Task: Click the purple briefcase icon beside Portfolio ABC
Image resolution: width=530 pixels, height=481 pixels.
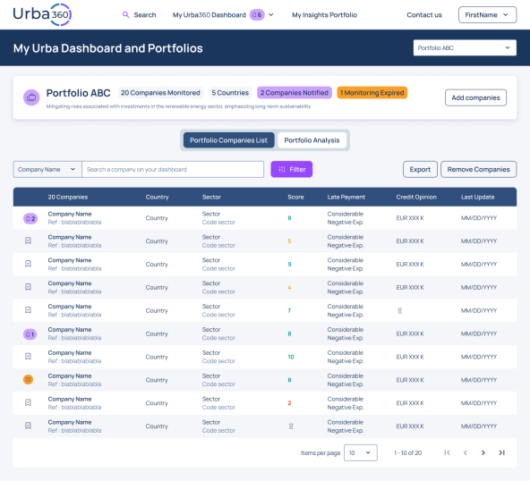Action: click(31, 97)
